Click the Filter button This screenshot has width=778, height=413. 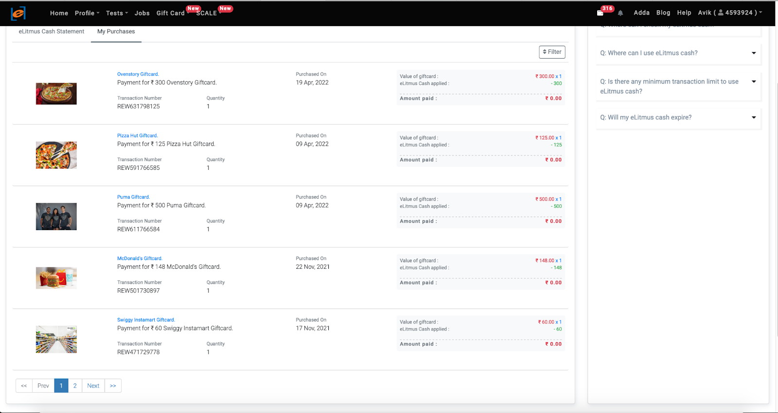coord(552,52)
